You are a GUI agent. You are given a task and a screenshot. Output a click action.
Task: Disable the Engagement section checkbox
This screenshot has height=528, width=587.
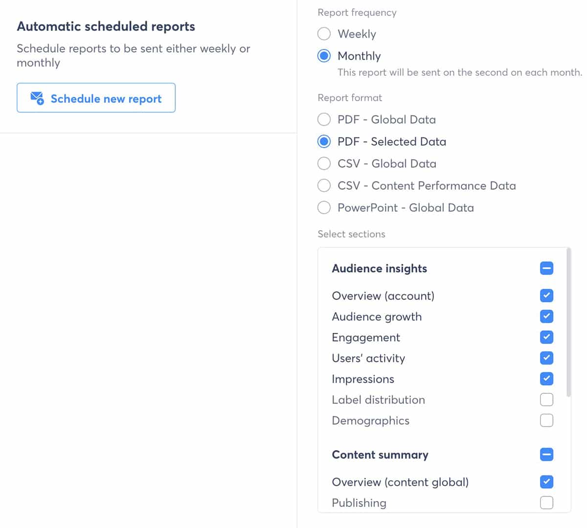[x=546, y=337]
